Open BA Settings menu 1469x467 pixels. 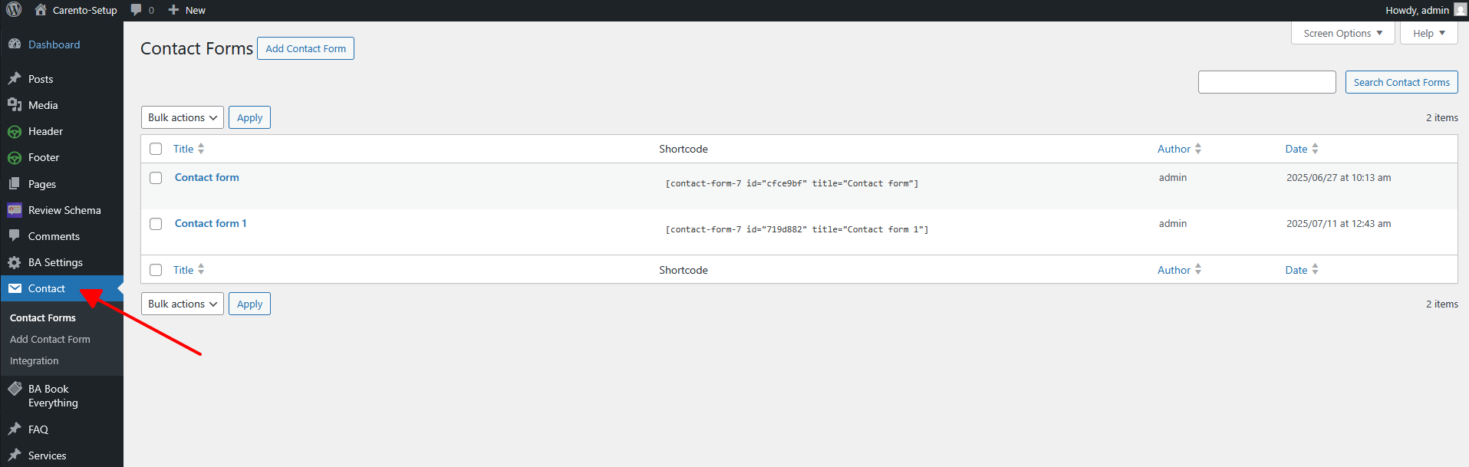click(x=55, y=262)
